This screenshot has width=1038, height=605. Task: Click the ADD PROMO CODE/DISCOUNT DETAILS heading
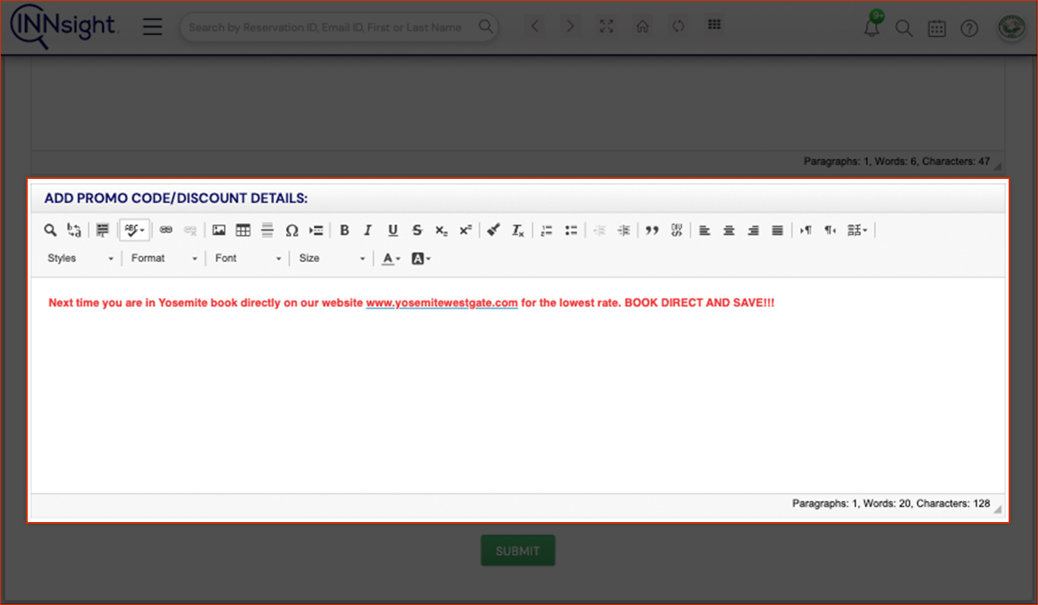(176, 199)
